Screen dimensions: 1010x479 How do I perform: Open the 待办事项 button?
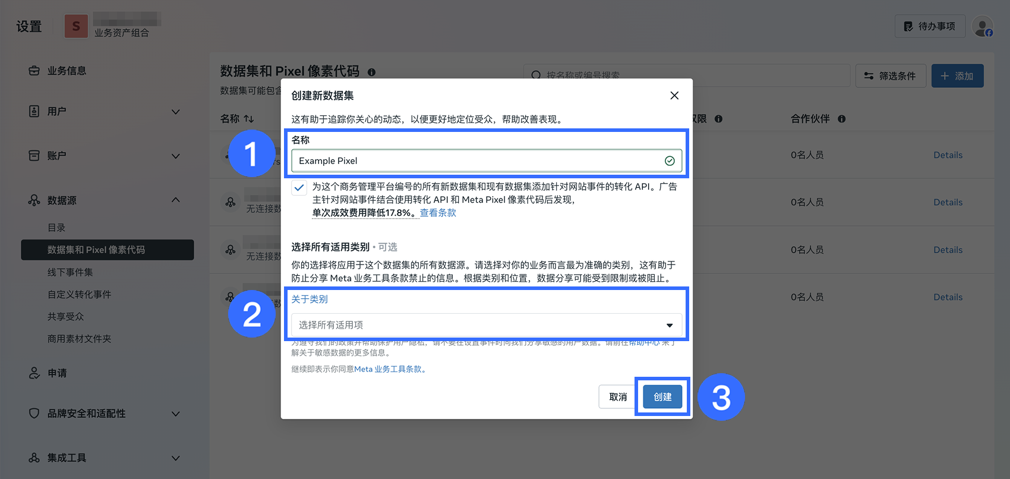click(930, 26)
